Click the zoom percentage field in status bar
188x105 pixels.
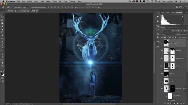[x=8, y=104]
